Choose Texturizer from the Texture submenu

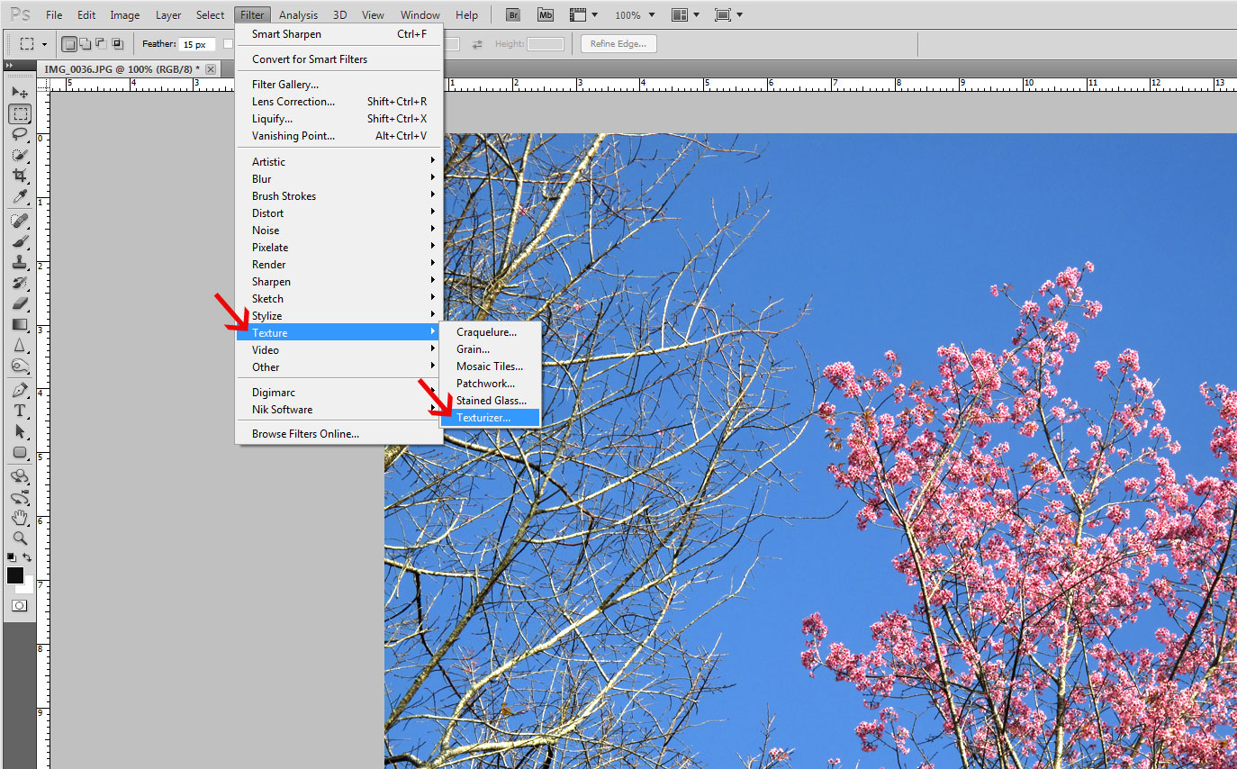483,418
